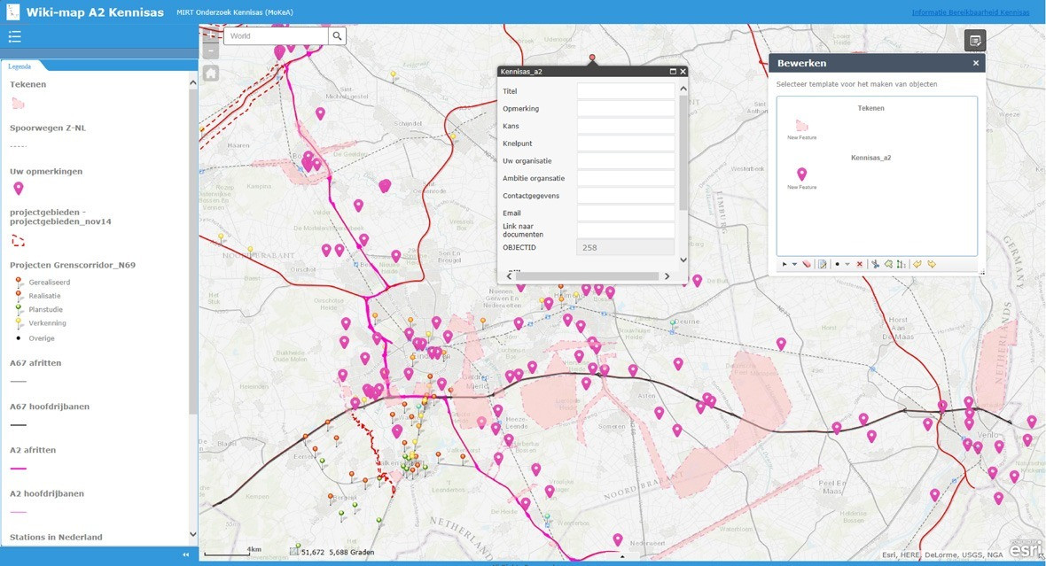The image size is (1046, 566).
Task: Choose the Kennisas_a2 New Feature template
Action: pos(801,175)
